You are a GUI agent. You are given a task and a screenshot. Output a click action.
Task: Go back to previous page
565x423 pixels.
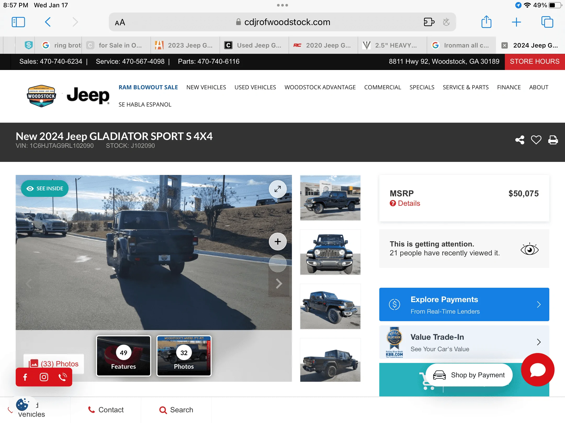pyautogui.click(x=48, y=22)
